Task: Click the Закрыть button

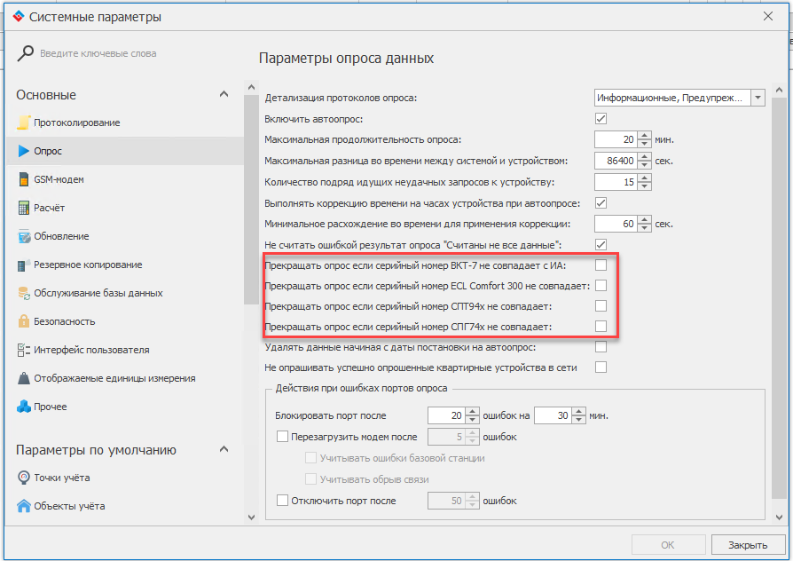Action: pyautogui.click(x=742, y=545)
